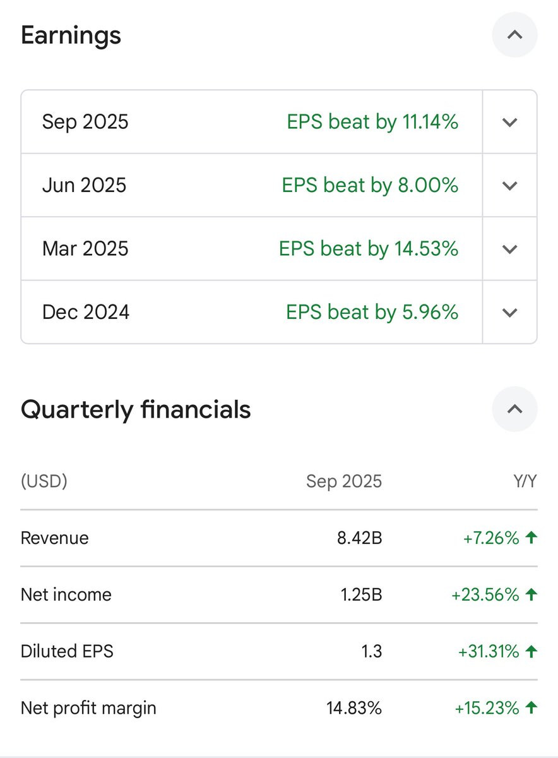The height and width of the screenshot is (758, 558).
Task: Click the Revenue row label
Action: [x=55, y=538]
